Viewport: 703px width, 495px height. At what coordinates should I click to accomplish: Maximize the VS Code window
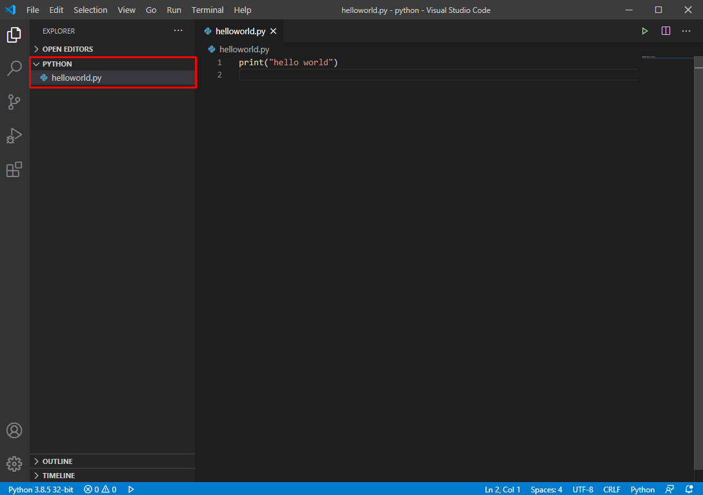point(658,10)
